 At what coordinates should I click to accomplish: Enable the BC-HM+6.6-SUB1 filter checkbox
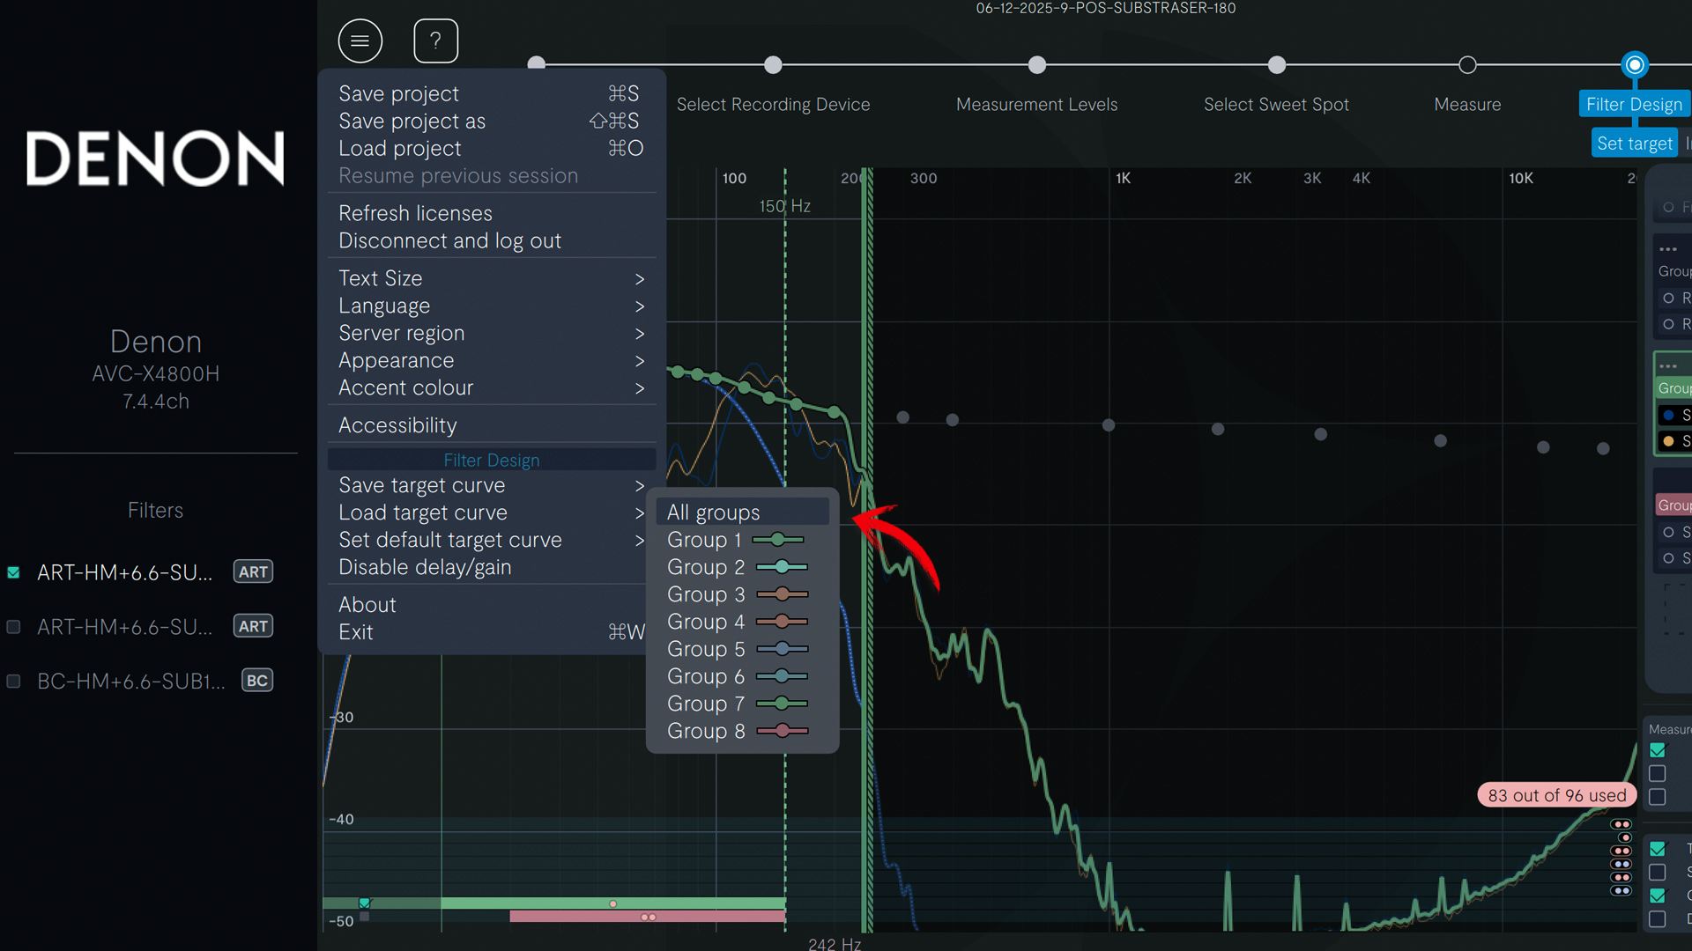click(13, 682)
